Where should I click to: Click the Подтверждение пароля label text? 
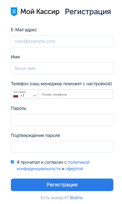(35, 136)
